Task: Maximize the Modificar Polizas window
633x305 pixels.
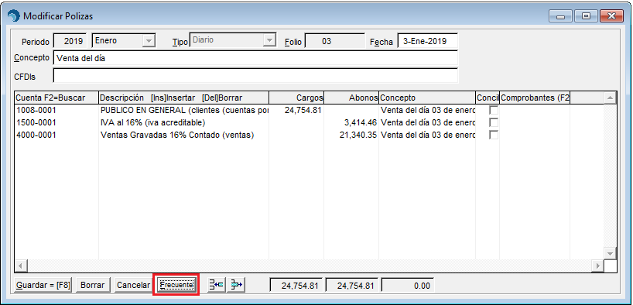Action: point(586,15)
